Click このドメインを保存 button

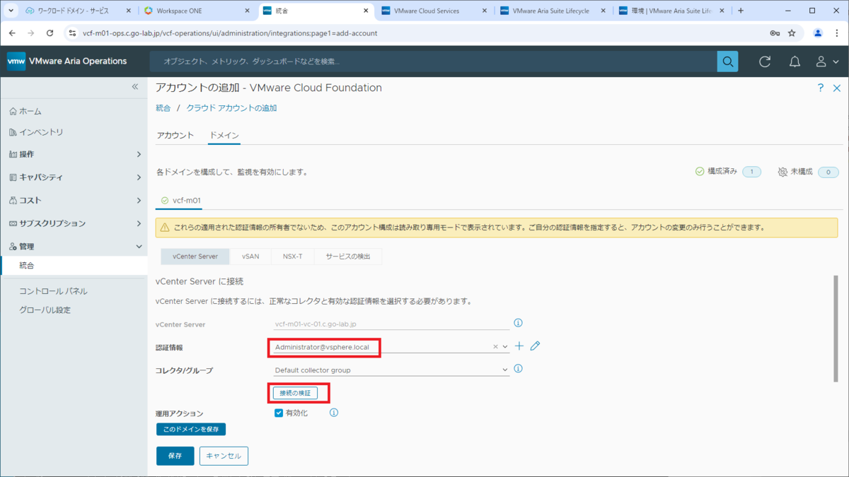(x=191, y=429)
